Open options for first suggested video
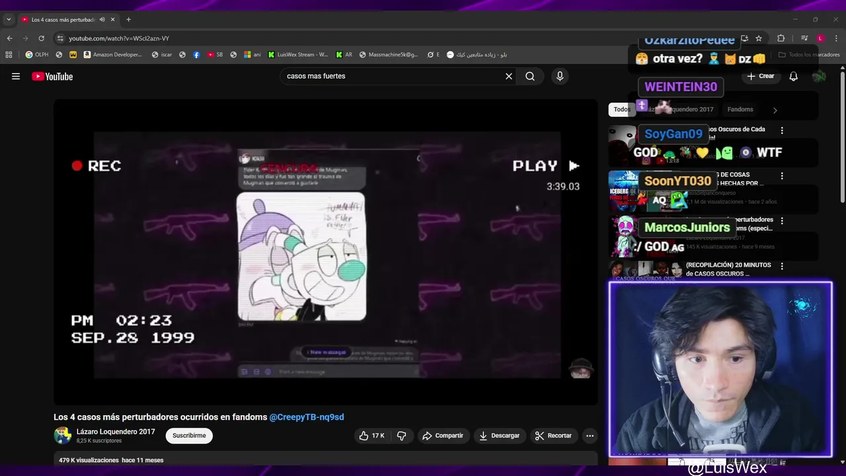Viewport: 846px width, 476px height. (782, 130)
